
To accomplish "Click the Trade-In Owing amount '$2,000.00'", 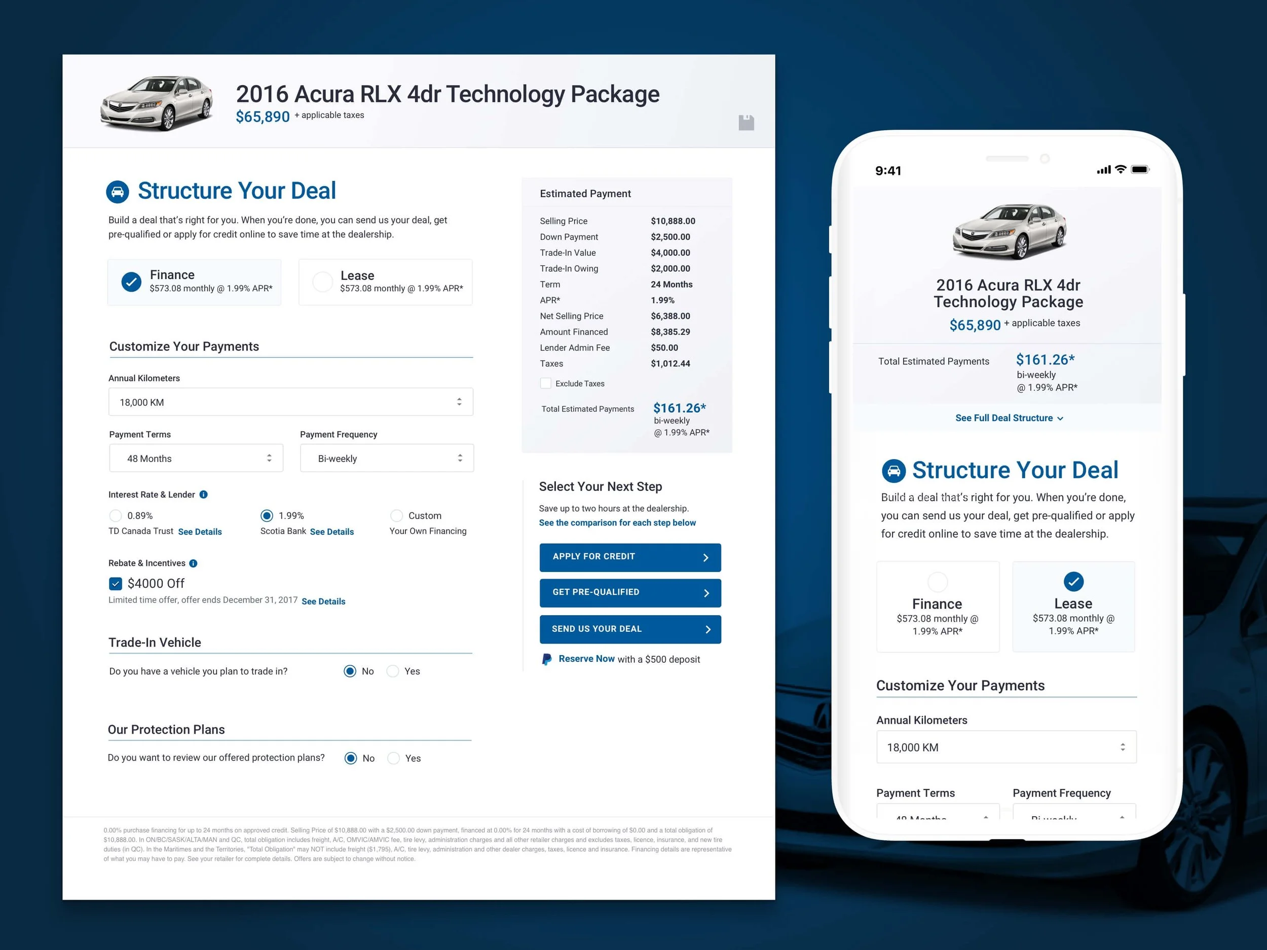I will tap(670, 269).
